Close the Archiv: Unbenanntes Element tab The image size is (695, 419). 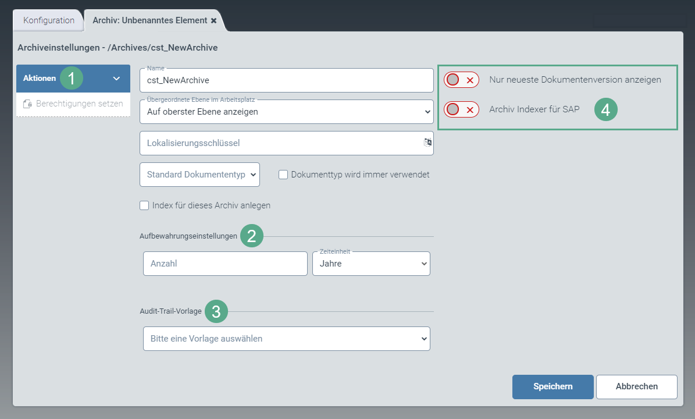click(213, 20)
